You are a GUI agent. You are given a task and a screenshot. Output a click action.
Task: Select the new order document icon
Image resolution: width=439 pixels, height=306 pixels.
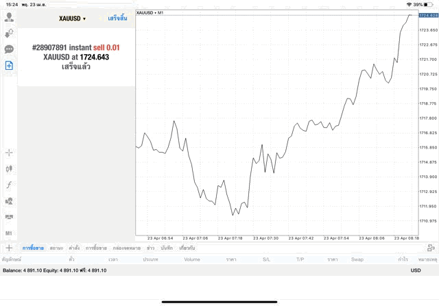point(9,66)
